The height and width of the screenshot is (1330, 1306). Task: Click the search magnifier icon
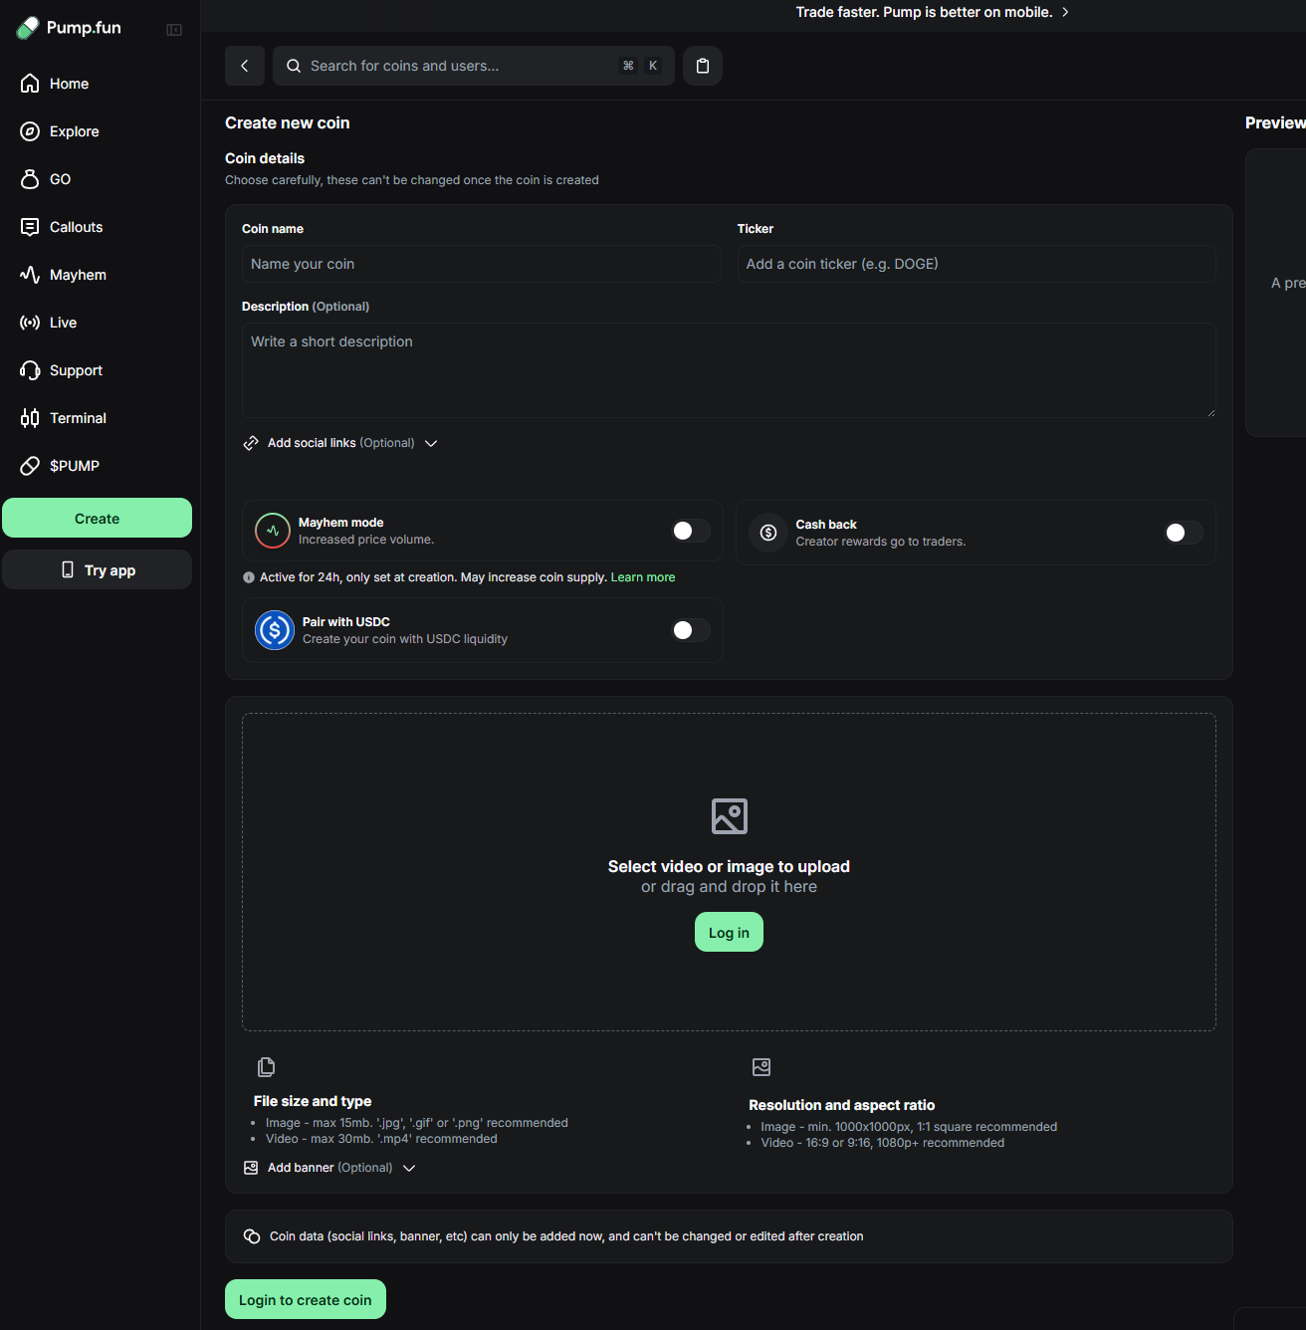click(294, 66)
